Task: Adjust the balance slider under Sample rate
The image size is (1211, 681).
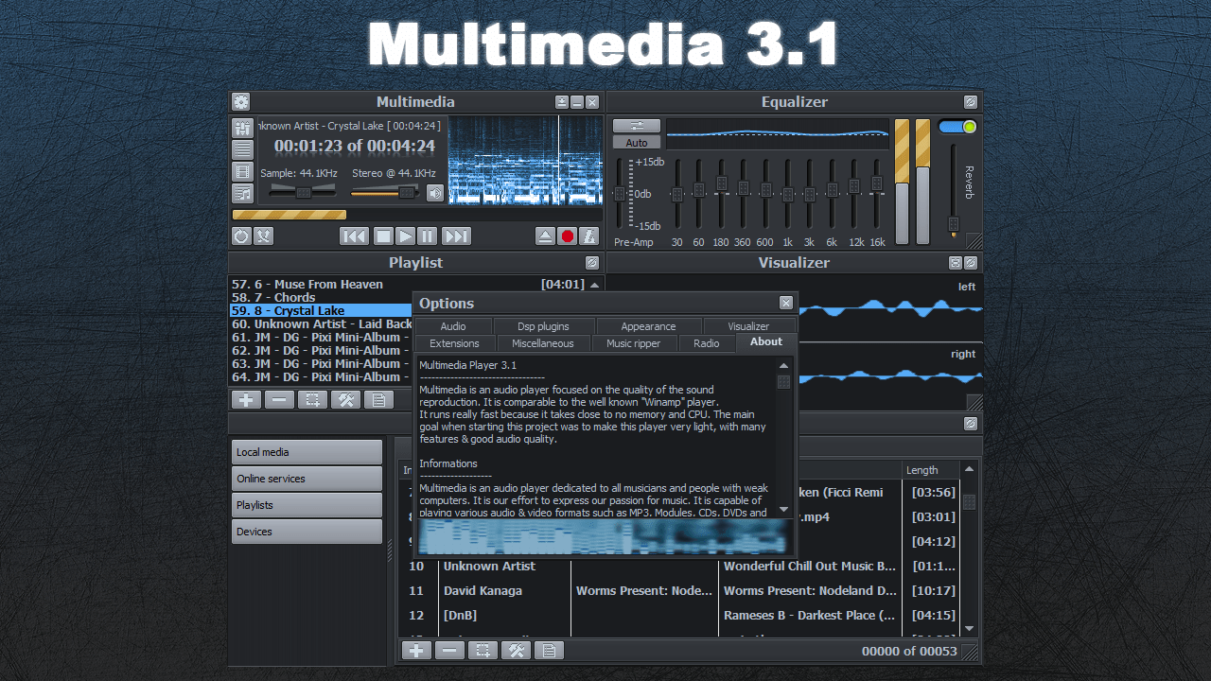Action: tap(303, 192)
